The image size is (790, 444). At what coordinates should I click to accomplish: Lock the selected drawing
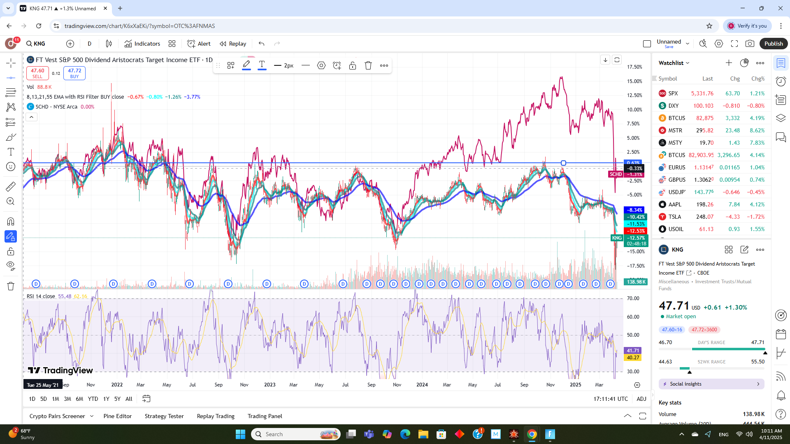(353, 65)
